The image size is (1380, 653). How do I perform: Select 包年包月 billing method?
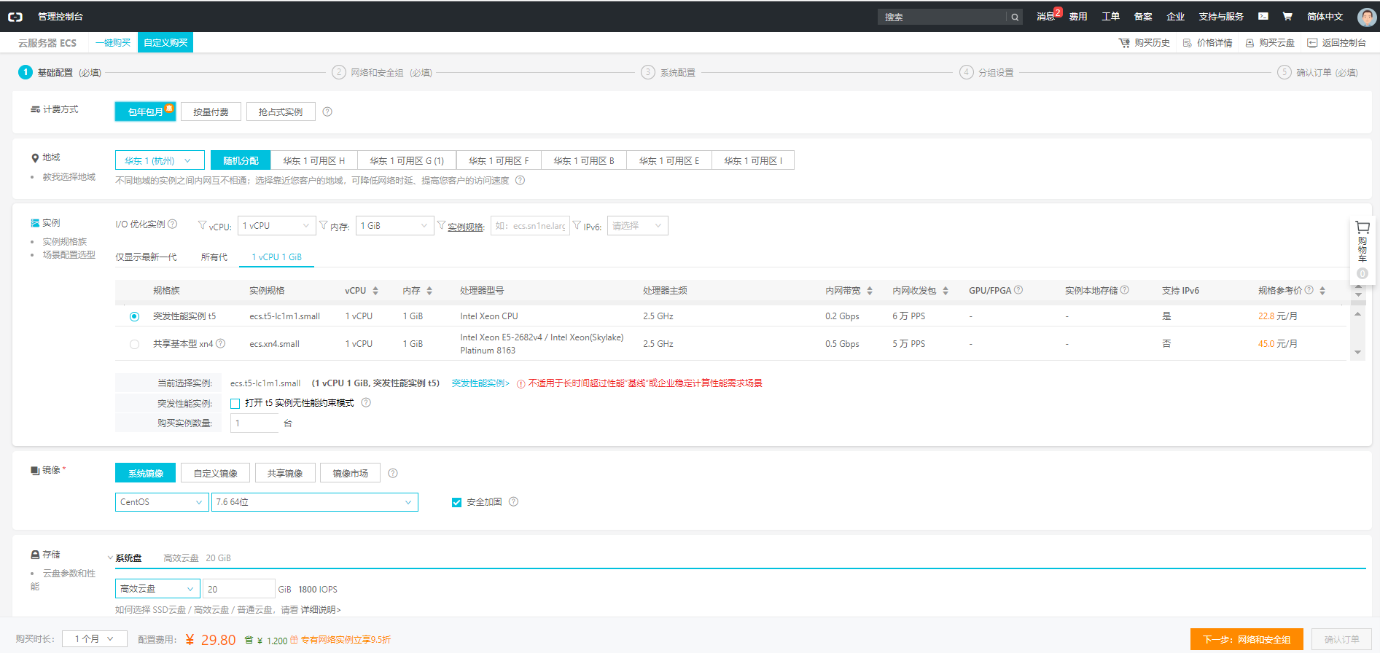145,112
